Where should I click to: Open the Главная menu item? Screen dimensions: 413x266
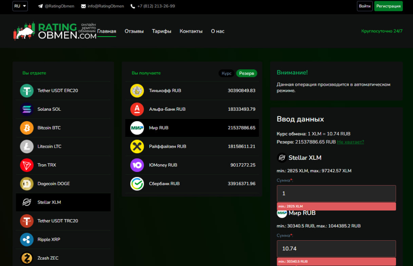click(x=106, y=31)
